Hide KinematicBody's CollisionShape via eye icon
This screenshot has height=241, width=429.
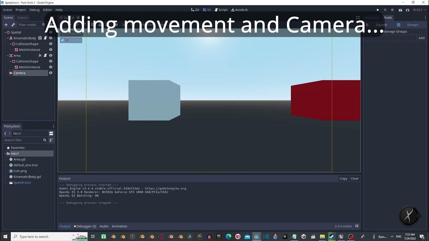pos(51,44)
